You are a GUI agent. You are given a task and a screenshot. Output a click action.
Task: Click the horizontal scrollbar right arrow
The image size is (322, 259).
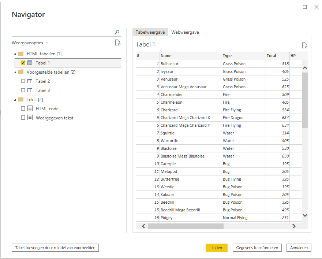click(294, 226)
